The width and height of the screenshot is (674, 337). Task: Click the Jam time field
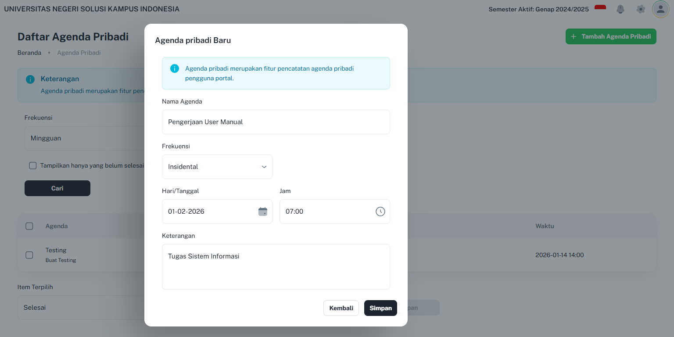coord(335,212)
